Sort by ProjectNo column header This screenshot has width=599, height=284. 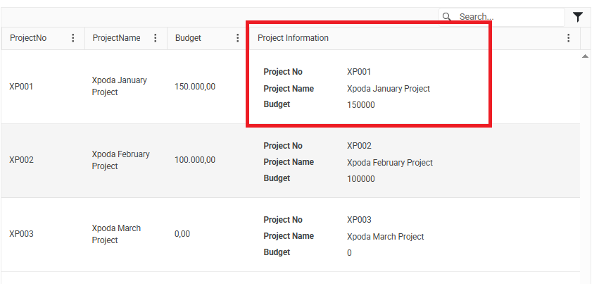(28, 38)
